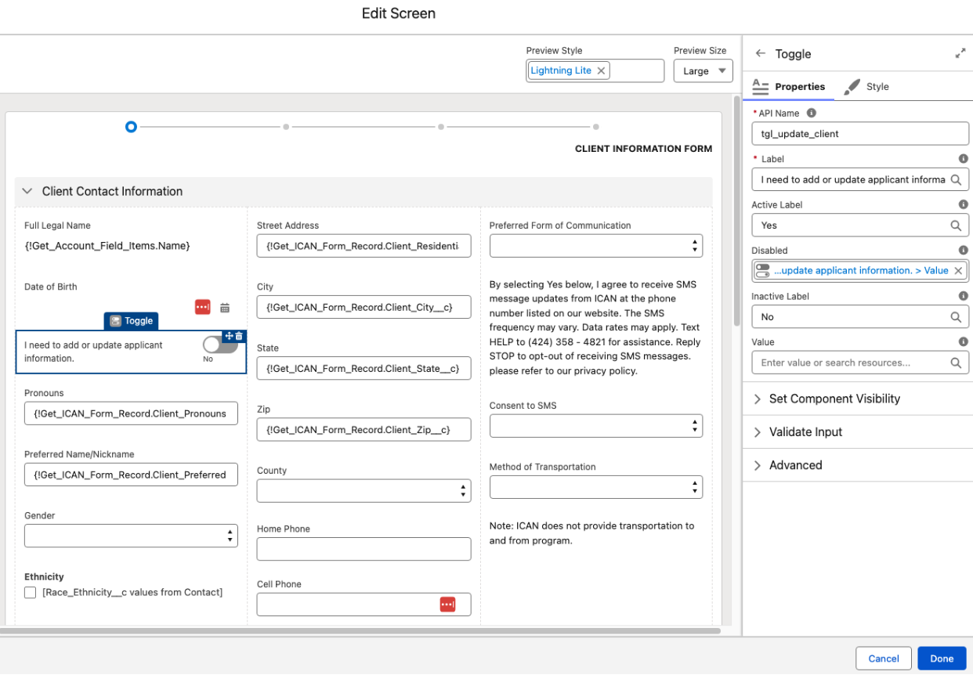Click the search icon in the Value field

[956, 363]
